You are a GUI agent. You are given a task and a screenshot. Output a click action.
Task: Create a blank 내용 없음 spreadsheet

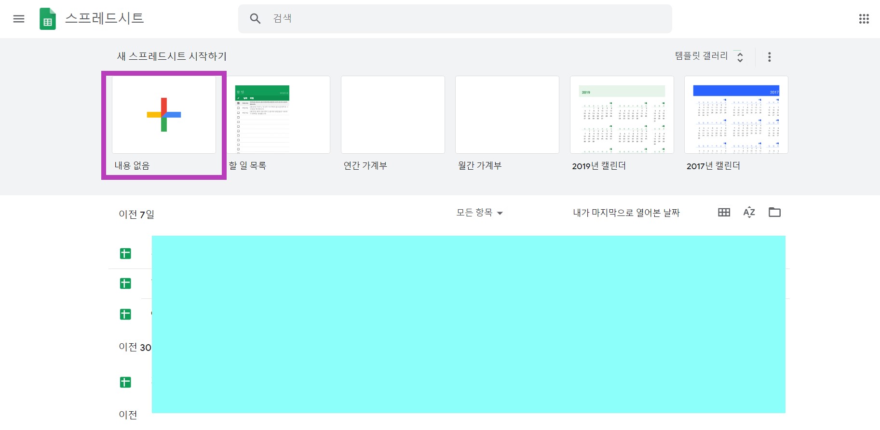pyautogui.click(x=164, y=115)
